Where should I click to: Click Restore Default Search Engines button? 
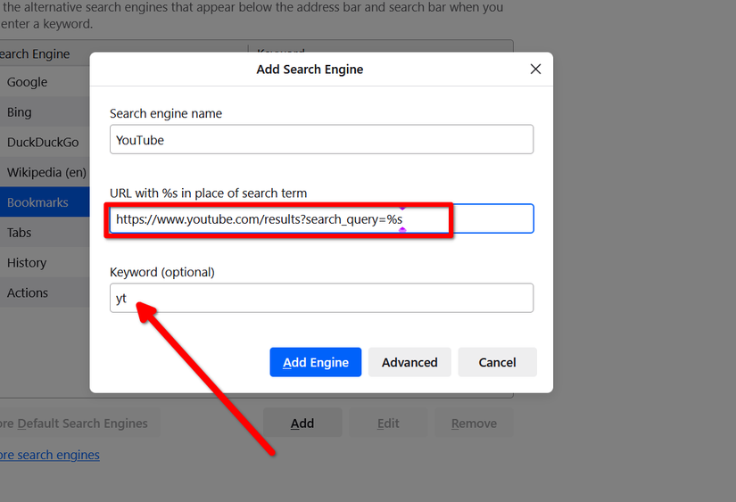[79, 423]
